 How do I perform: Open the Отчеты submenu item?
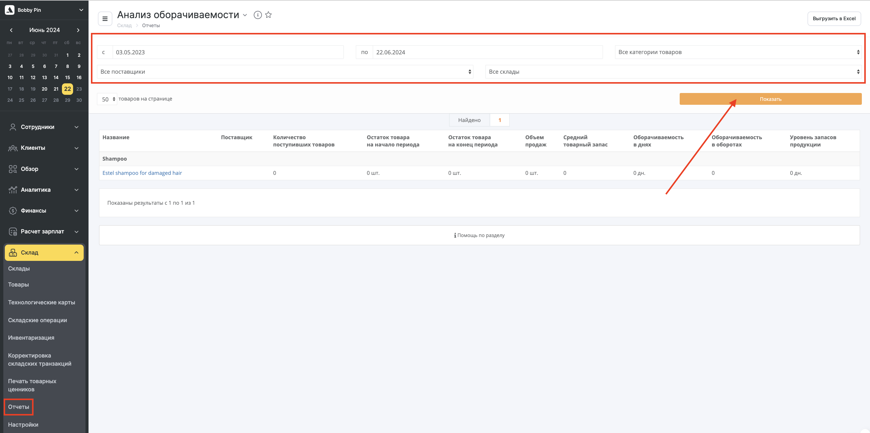(x=18, y=407)
